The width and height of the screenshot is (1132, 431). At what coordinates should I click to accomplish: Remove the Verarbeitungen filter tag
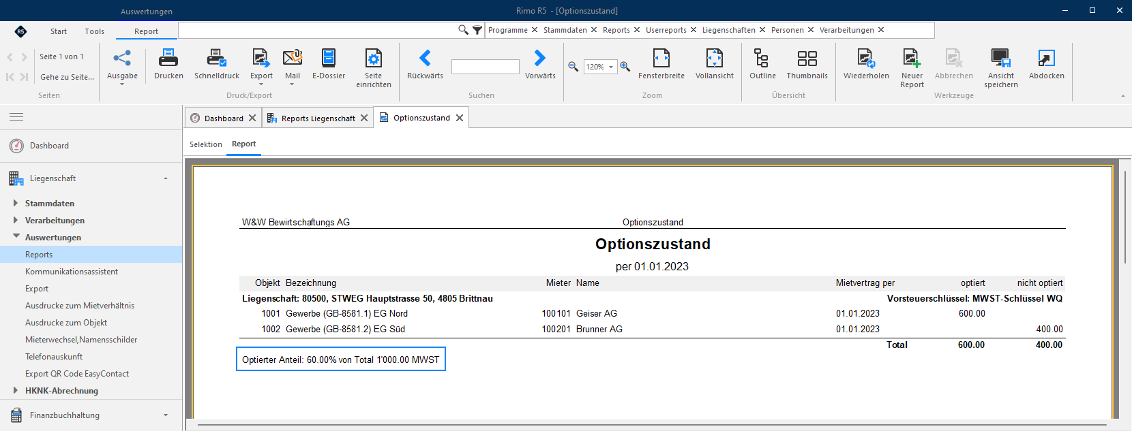881,30
